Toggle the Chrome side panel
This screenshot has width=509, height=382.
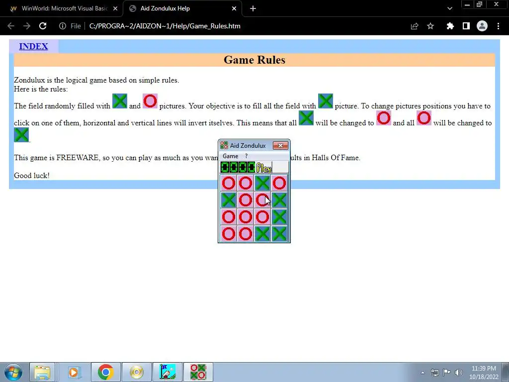tap(466, 26)
